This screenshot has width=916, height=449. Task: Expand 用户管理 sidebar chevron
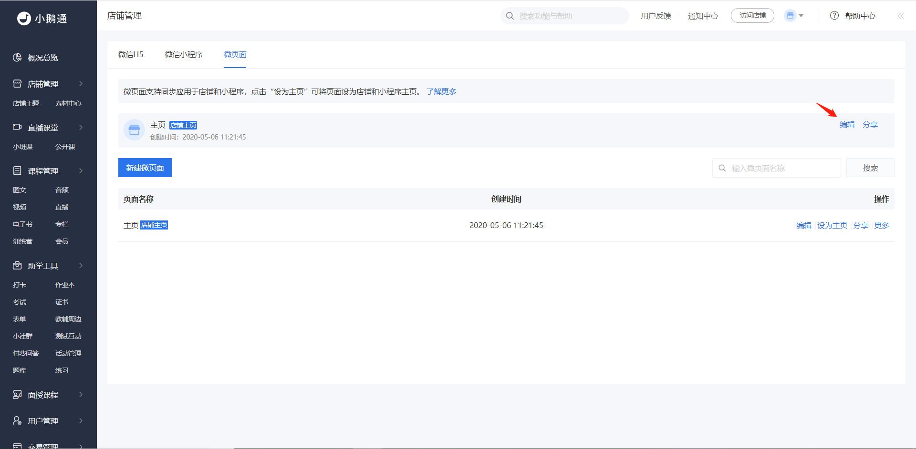pos(81,420)
